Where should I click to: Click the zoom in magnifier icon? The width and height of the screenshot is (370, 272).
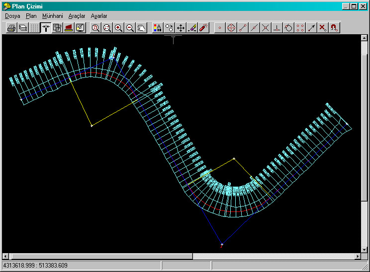coord(118,28)
